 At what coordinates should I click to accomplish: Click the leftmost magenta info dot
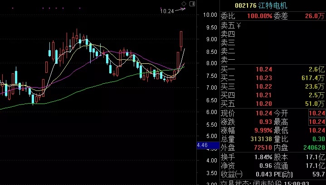point(12,8)
